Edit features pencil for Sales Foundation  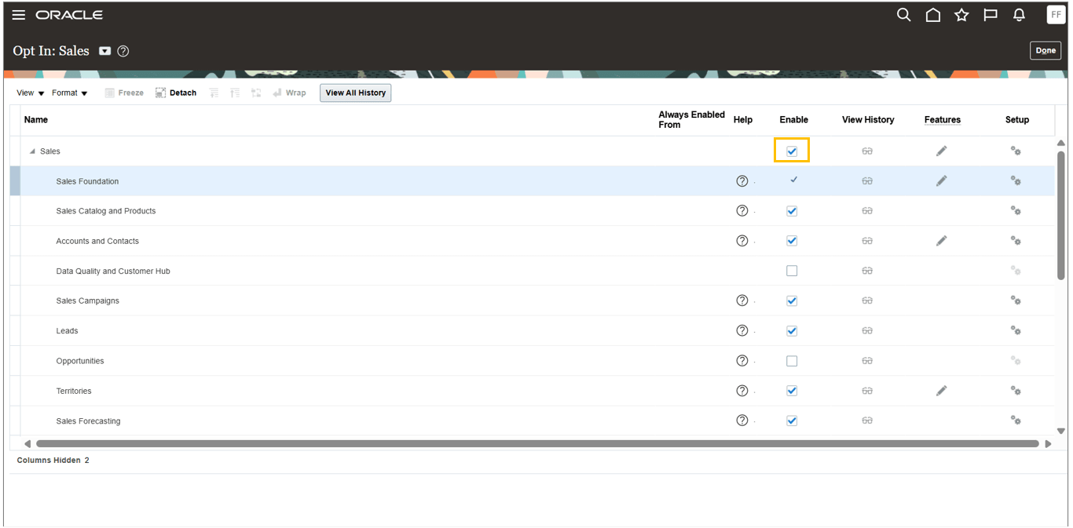(x=942, y=180)
